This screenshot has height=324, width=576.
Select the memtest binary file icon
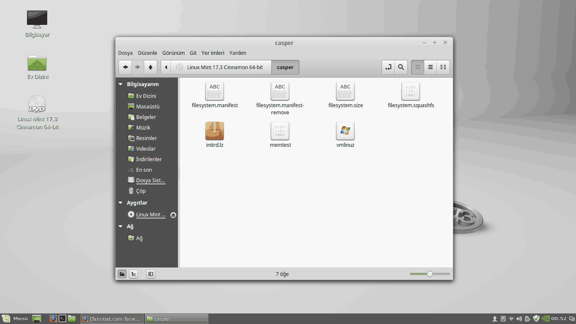click(280, 131)
